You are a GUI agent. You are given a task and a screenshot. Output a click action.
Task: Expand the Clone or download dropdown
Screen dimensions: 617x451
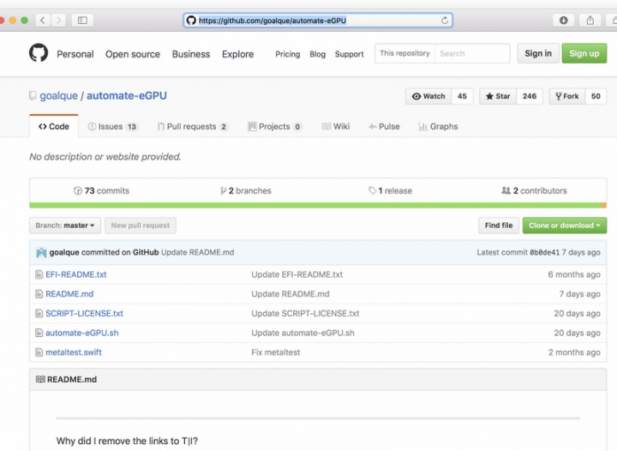coord(564,225)
